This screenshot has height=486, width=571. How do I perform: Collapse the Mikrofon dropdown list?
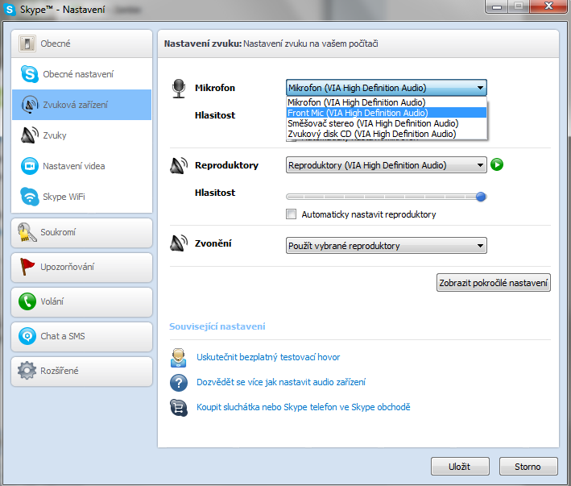pyautogui.click(x=480, y=88)
